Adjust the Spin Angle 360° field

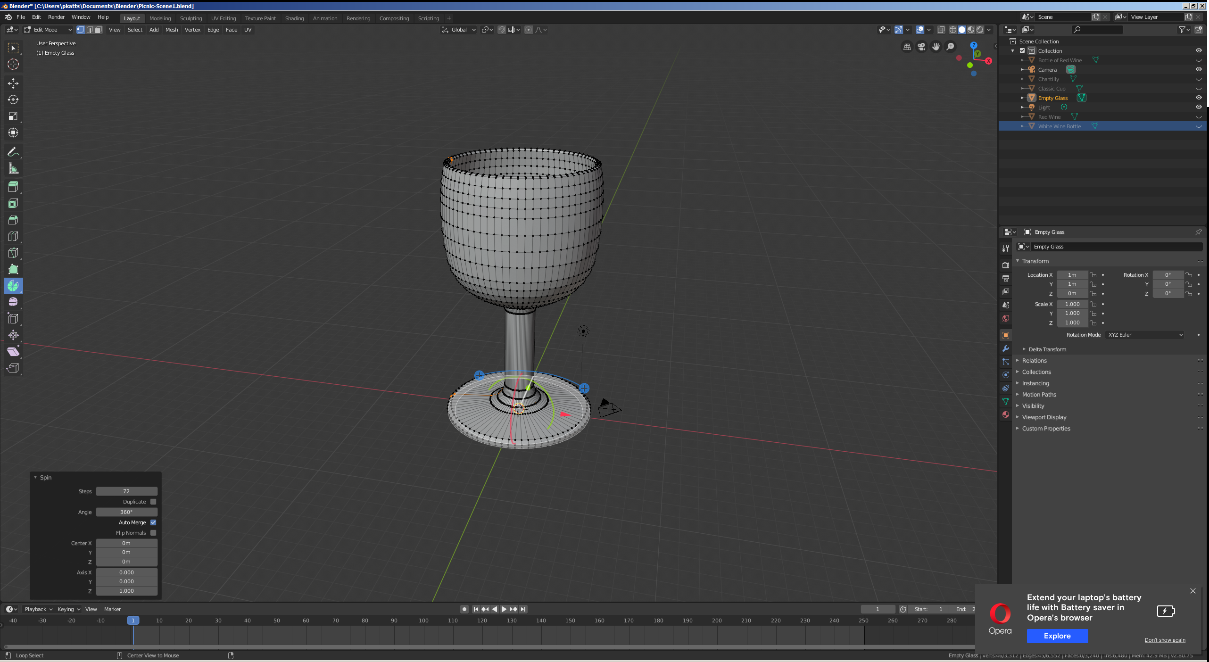126,512
